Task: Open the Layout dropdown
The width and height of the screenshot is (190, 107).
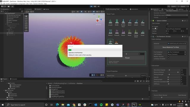Action: pyautogui.click(x=184, y=7)
